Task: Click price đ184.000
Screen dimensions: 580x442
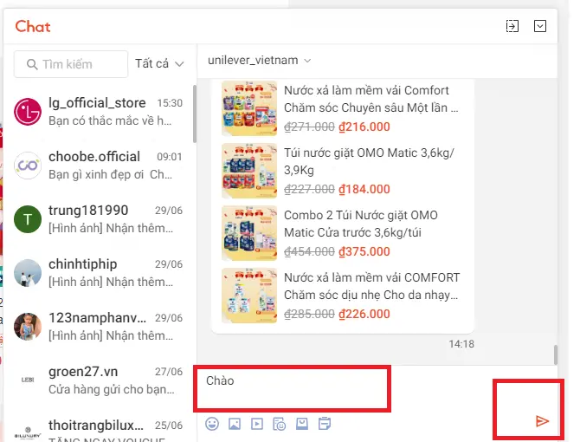Action: tap(364, 189)
